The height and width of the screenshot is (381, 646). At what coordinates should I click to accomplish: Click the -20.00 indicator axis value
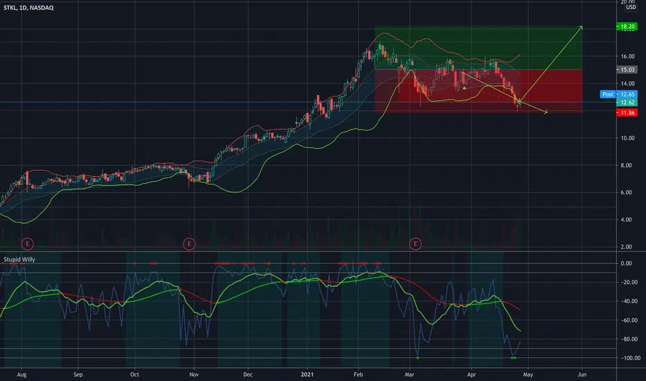[628, 282]
